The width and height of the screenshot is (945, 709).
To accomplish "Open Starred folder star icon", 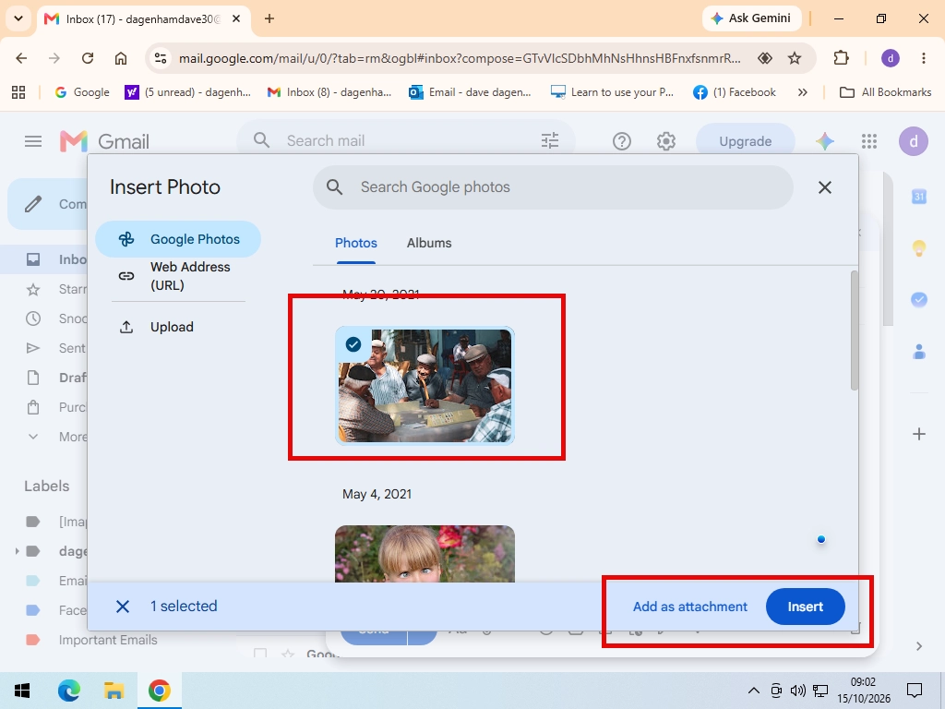I will click(33, 289).
